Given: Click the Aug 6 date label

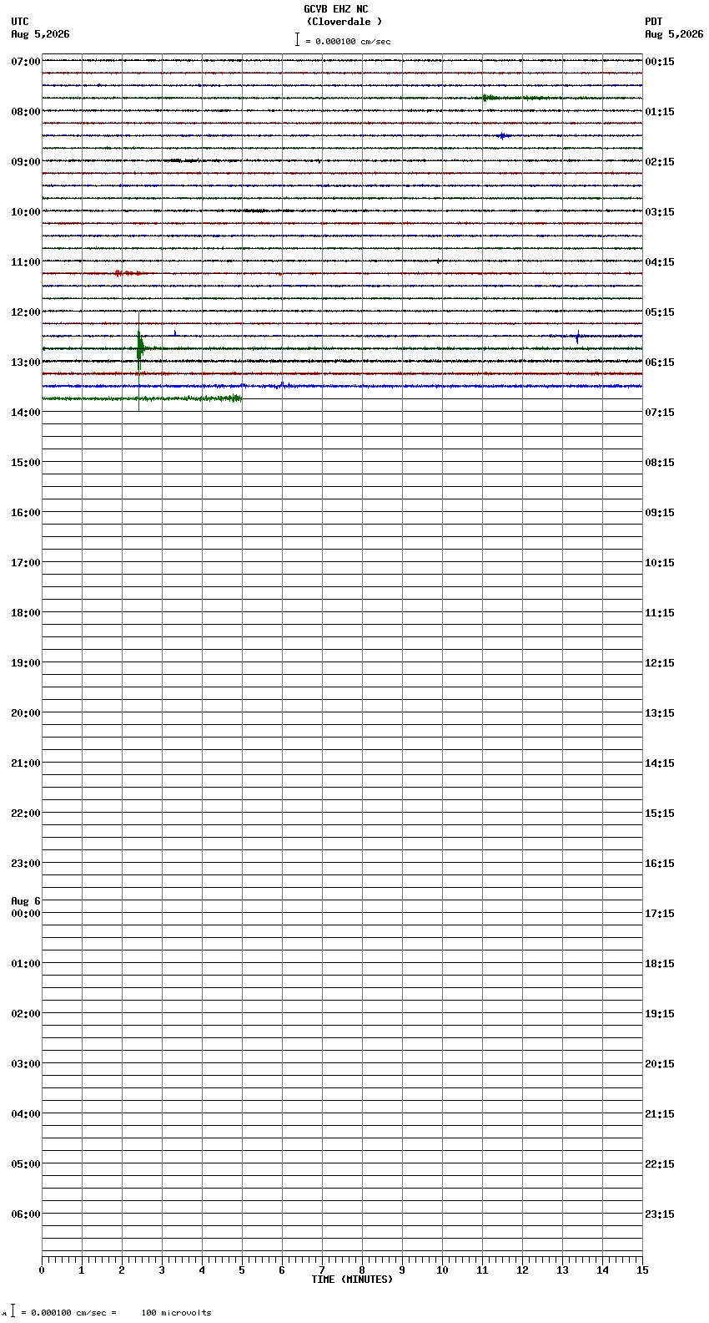Looking at the screenshot, I should tap(26, 901).
